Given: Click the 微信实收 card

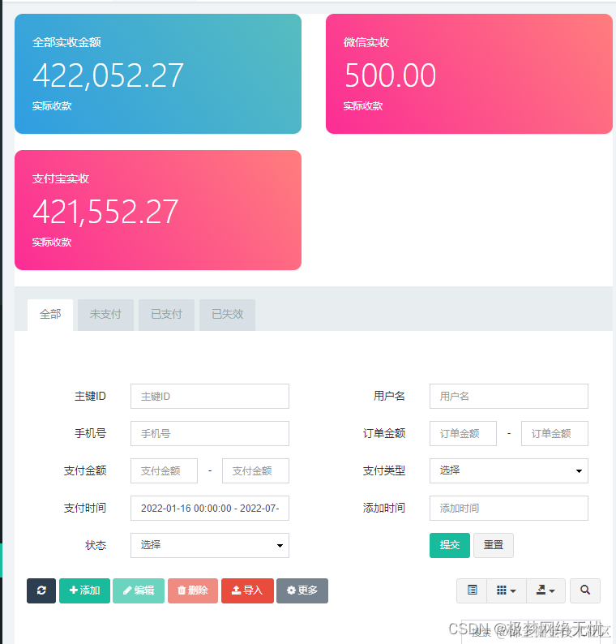Looking at the screenshot, I should tap(469, 74).
